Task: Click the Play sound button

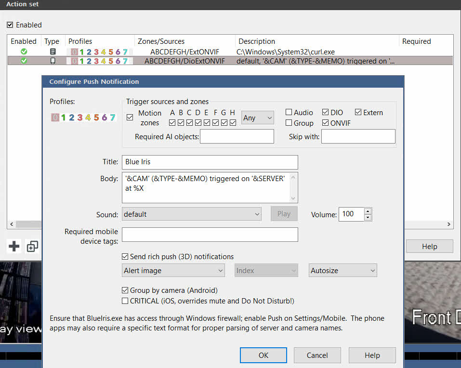Action: [284, 214]
